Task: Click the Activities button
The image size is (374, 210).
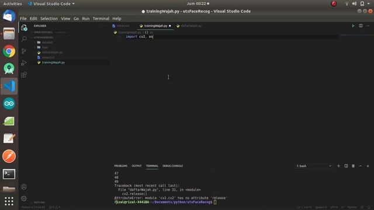Action: click(12, 3)
